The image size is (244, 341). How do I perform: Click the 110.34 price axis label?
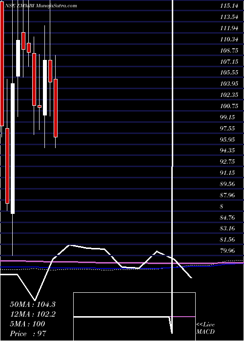[229, 39]
